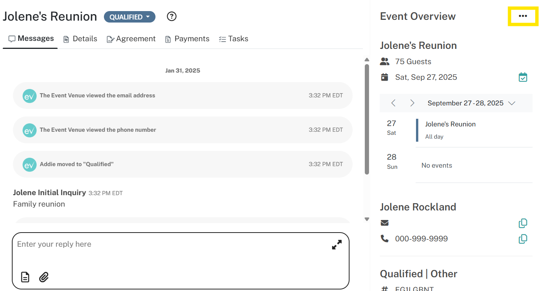The width and height of the screenshot is (539, 291).
Task: Click the 'Sat, Sep 27, 2025' date text
Action: 426,77
